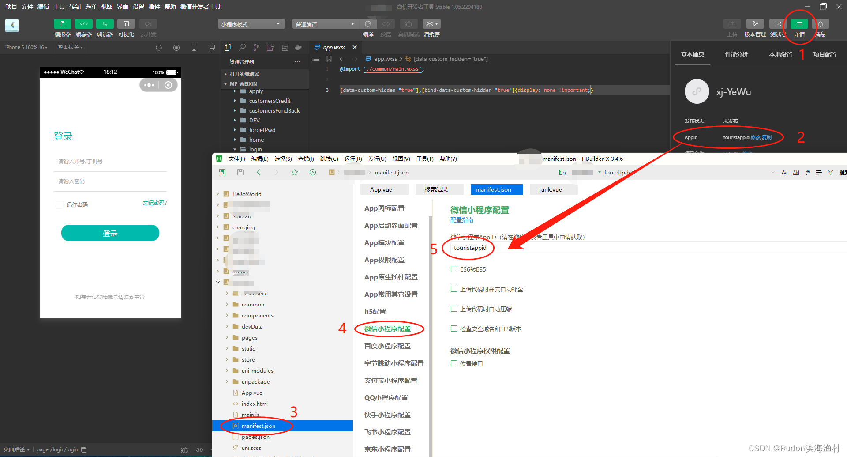Screen dimensions: 847x457
Task: Click the 编译 compile refresh icon
Action: (368, 24)
